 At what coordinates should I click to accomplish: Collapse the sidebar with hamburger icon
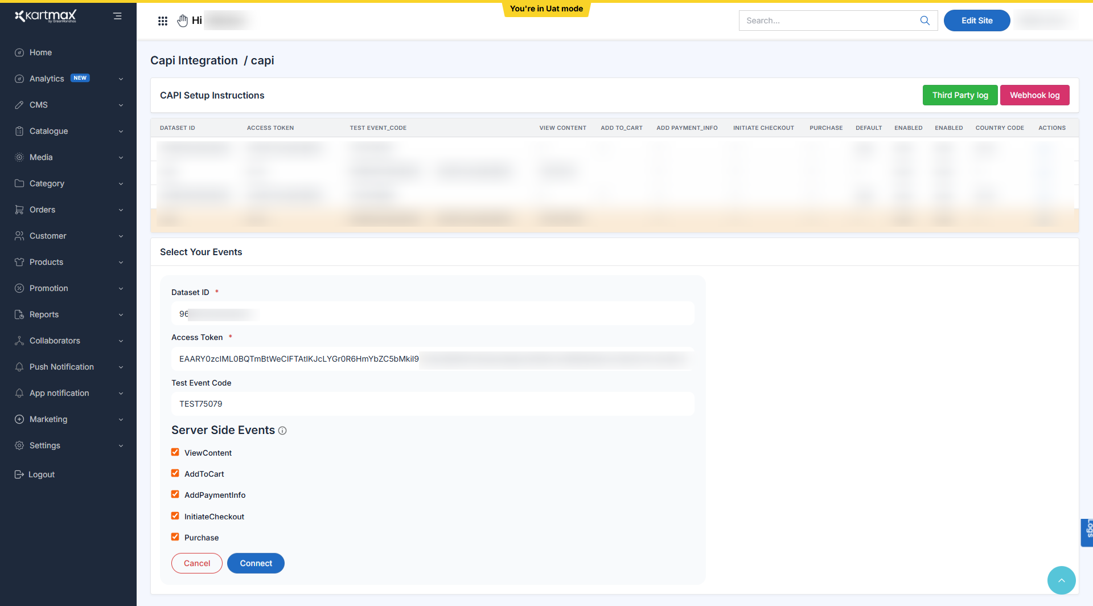[x=117, y=17]
